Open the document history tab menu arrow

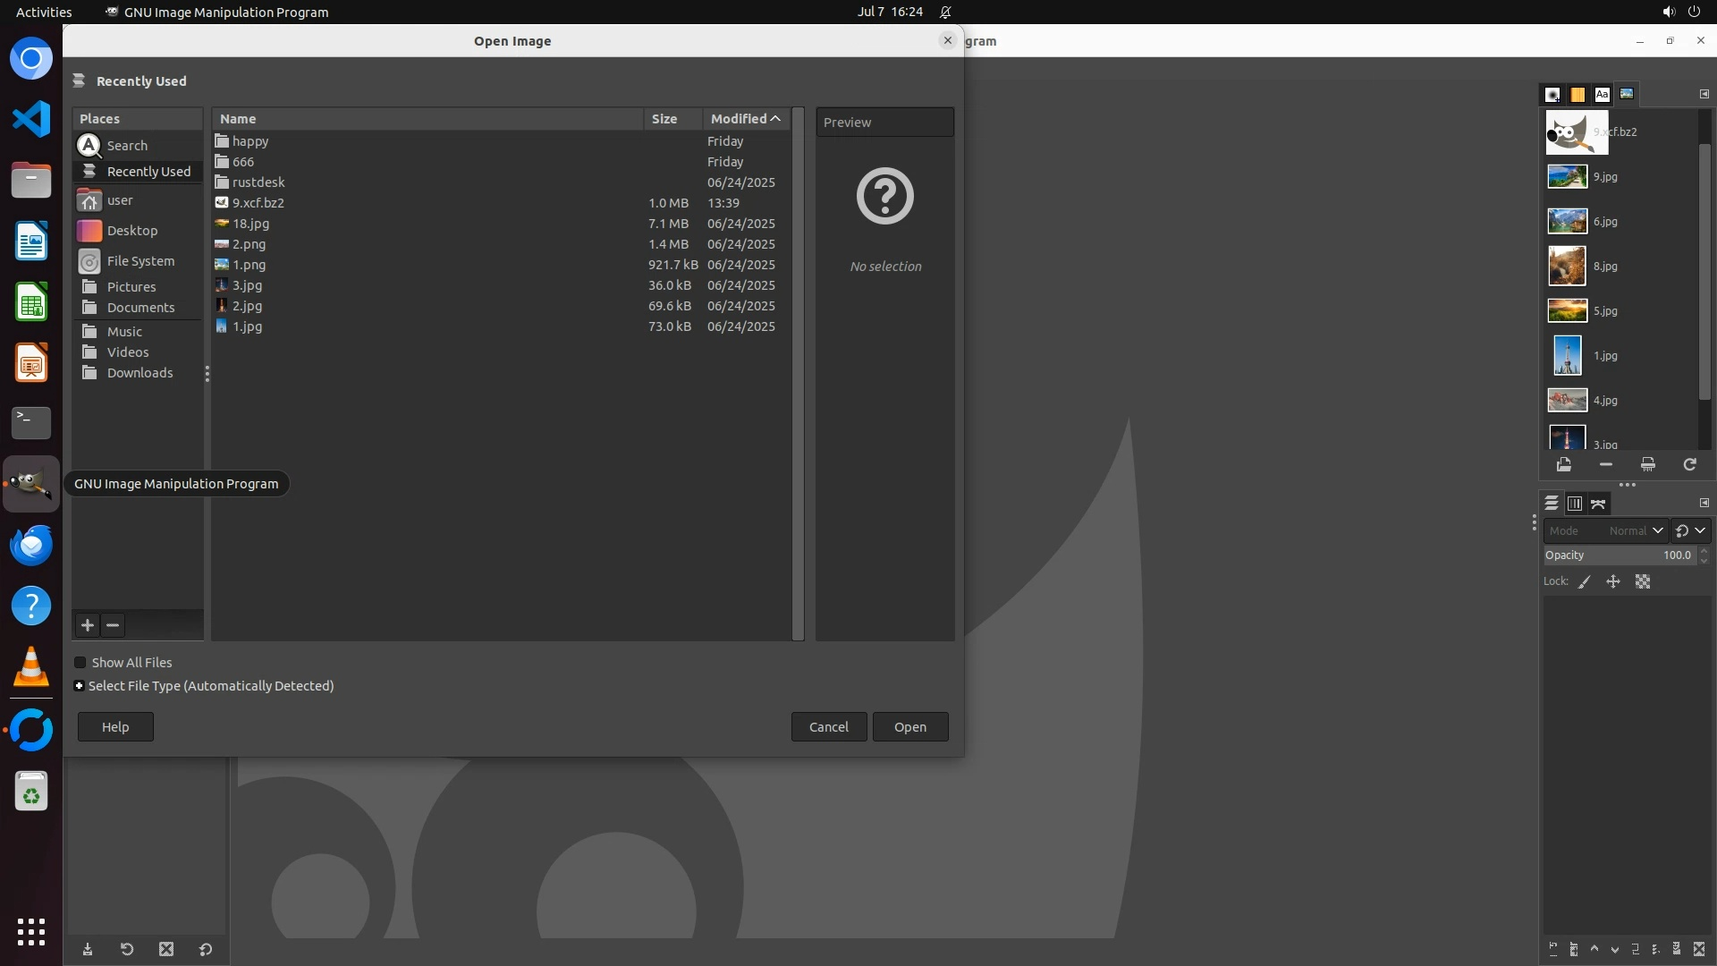coord(1704,94)
